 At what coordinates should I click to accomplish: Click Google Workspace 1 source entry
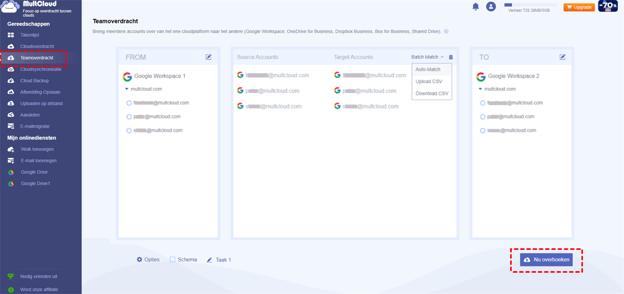click(x=154, y=76)
